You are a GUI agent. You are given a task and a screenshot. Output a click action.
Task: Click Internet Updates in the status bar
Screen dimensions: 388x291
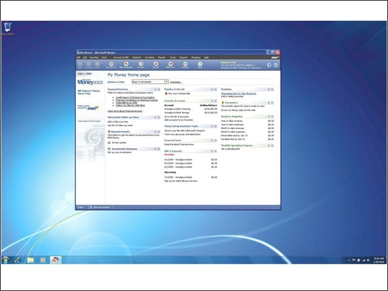click(100, 207)
